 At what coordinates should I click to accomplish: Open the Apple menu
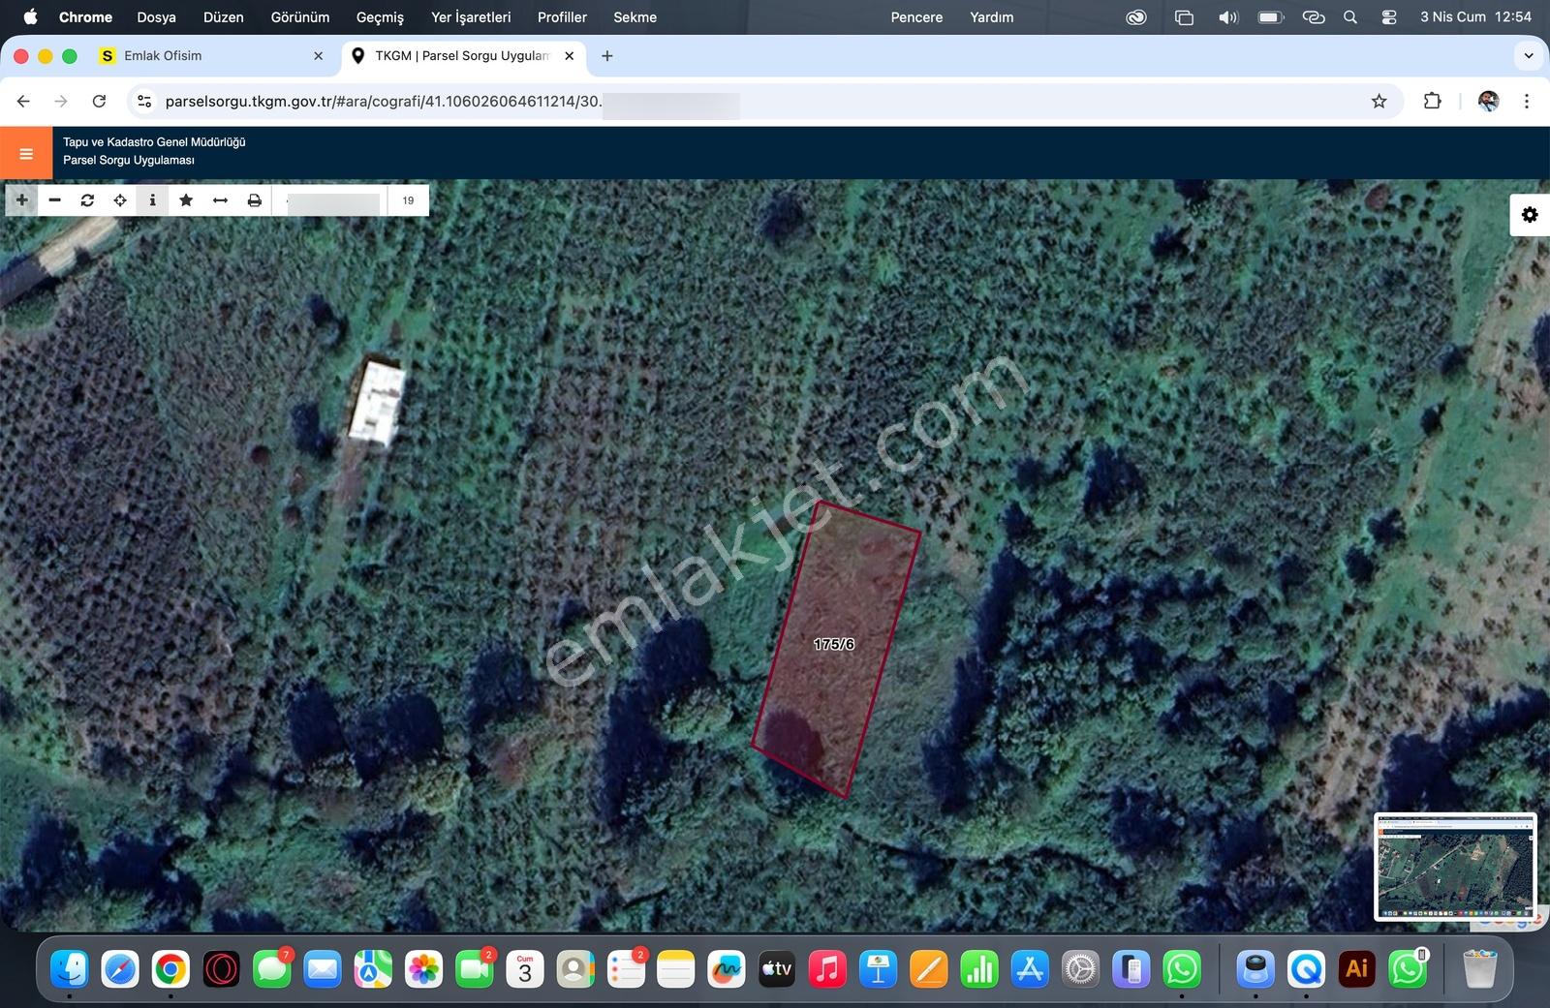pyautogui.click(x=30, y=17)
